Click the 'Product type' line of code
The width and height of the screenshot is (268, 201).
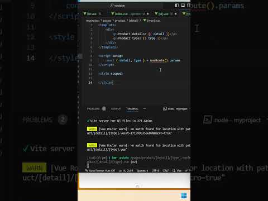(x=140, y=39)
